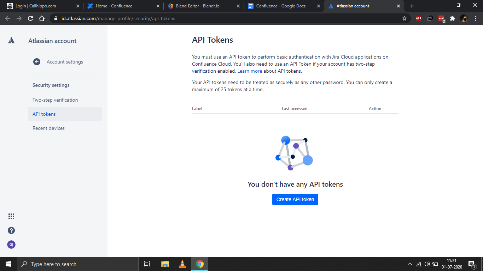This screenshot has width=483, height=271.
Task: Show hidden system tray icons
Action: pos(410,264)
